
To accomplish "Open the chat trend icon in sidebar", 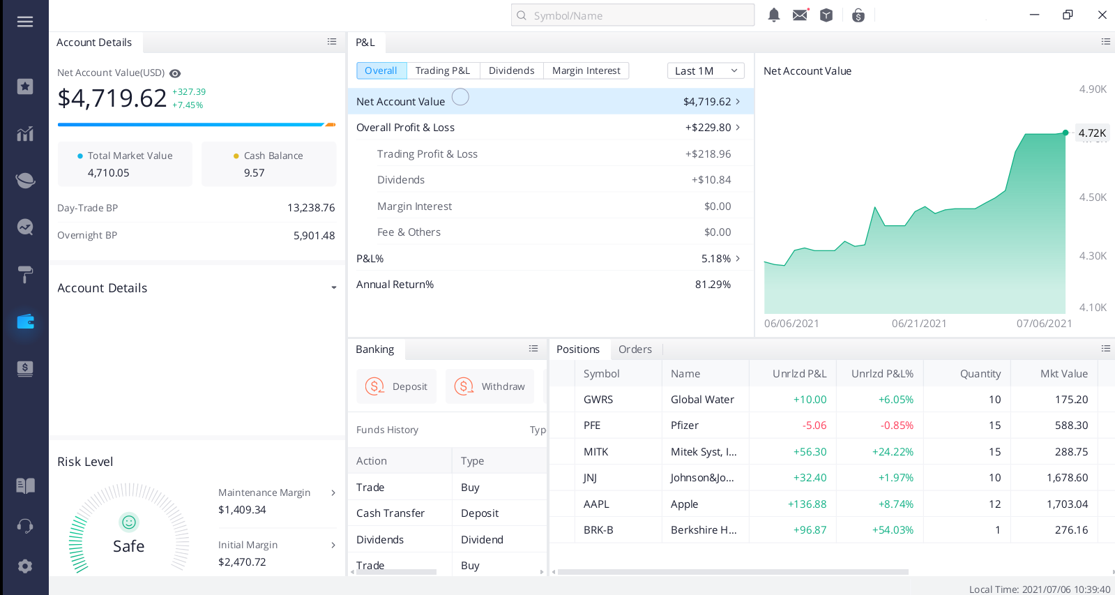I will click(x=25, y=227).
